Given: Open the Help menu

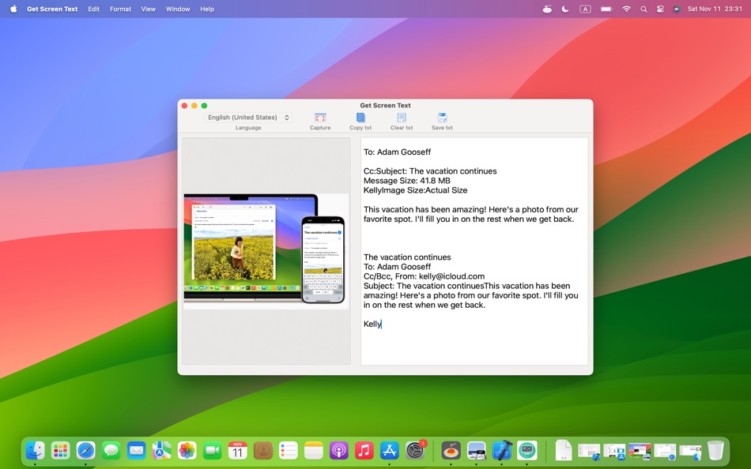Looking at the screenshot, I should [207, 9].
